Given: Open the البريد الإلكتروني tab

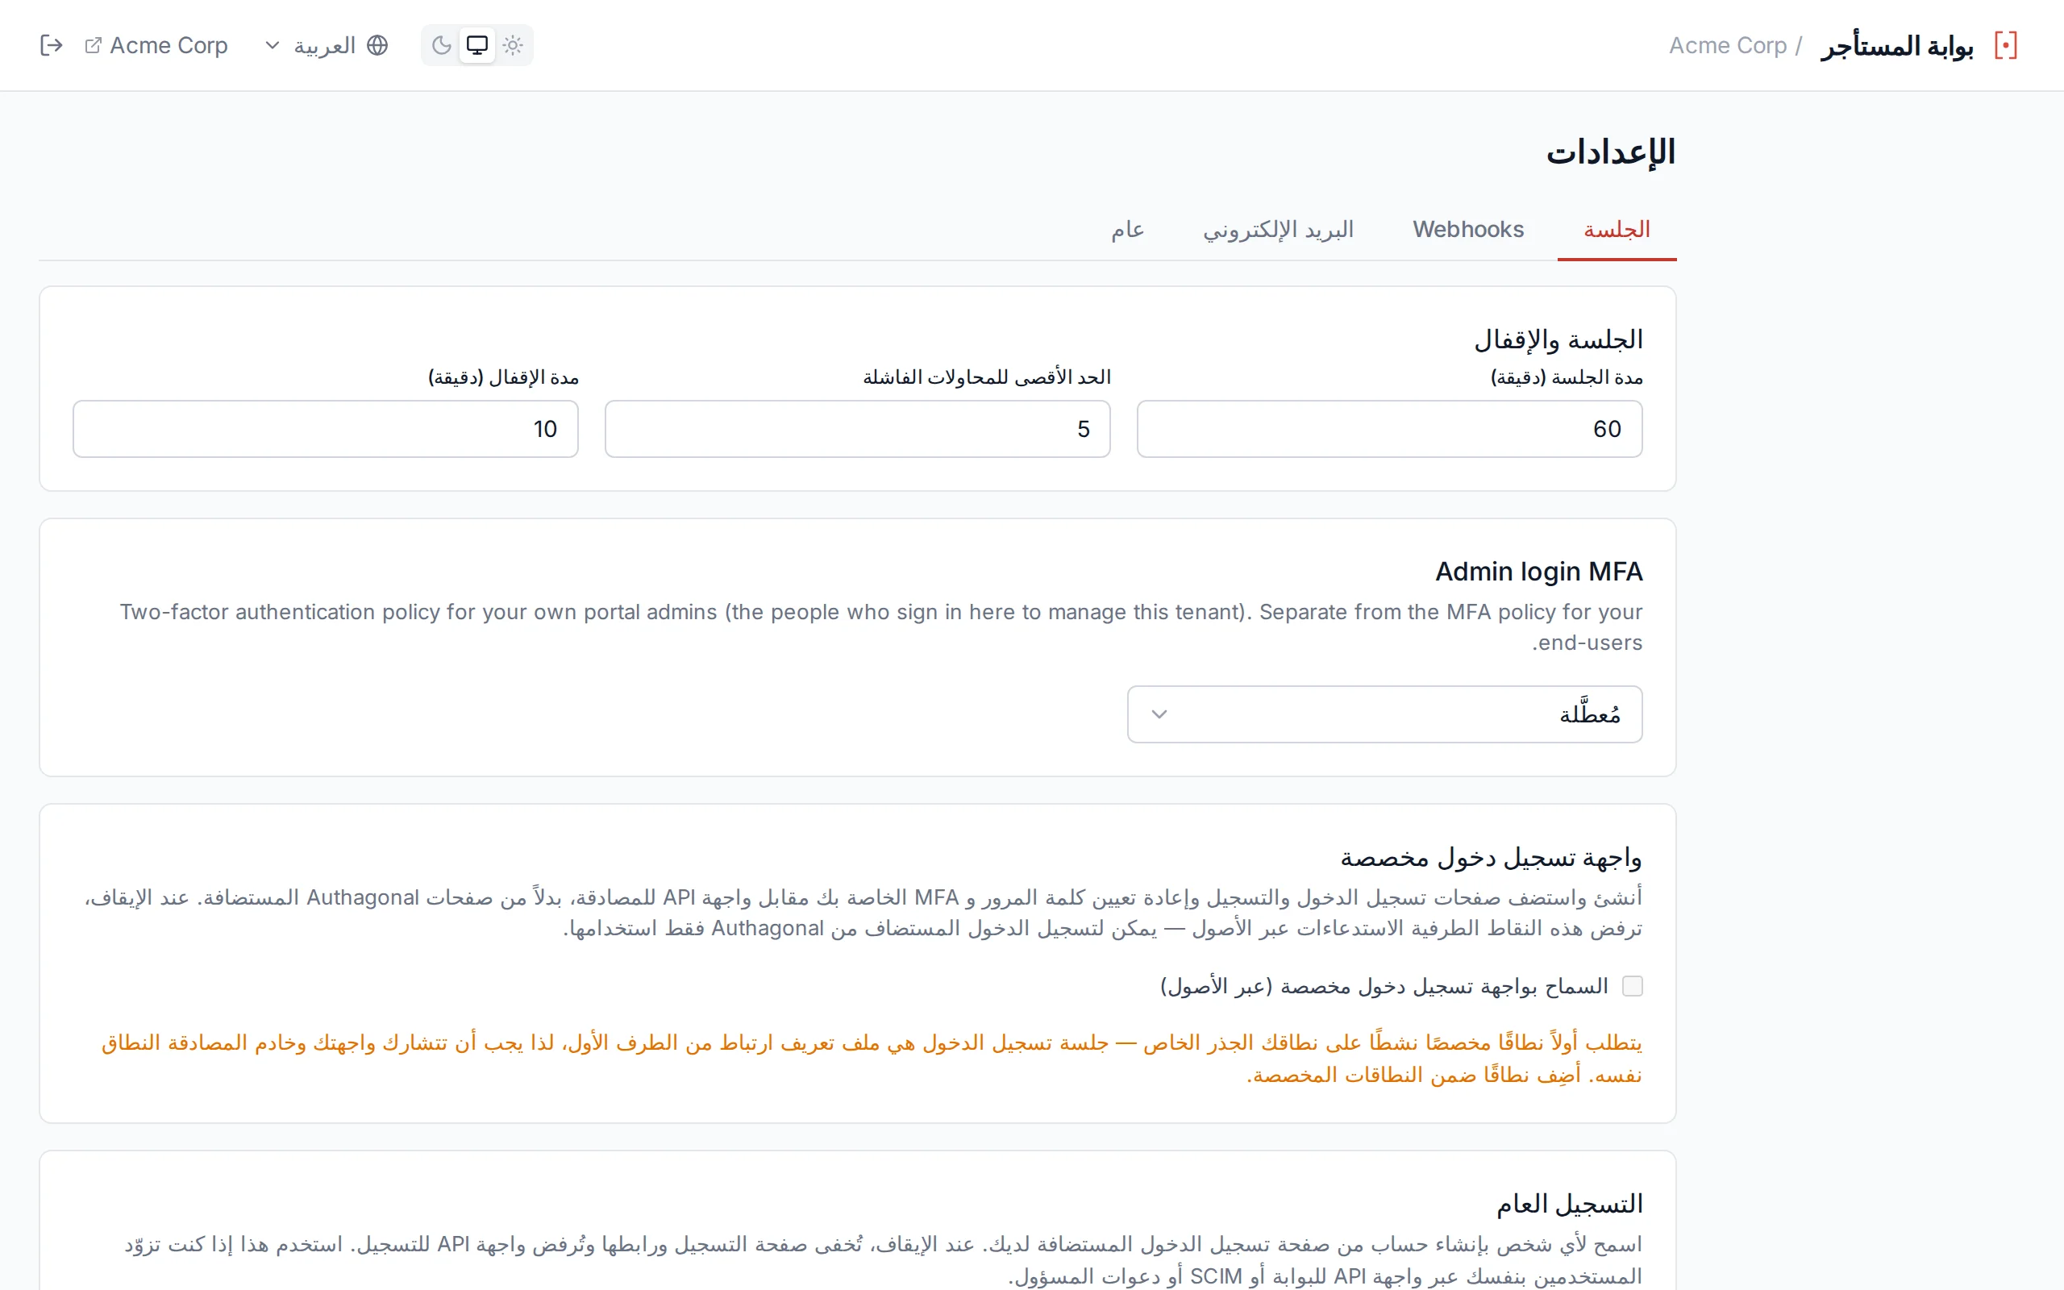Looking at the screenshot, I should click(x=1278, y=230).
